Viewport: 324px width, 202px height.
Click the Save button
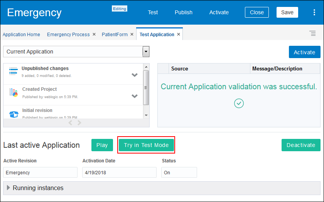(287, 12)
